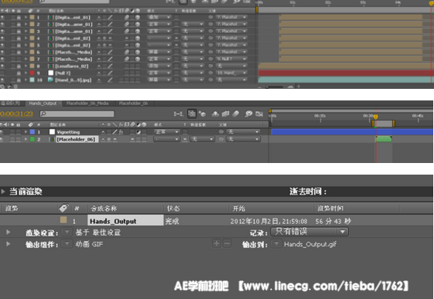434x299 pixels.
Task: Click the timeline layer search field
Action: (x=77, y=114)
